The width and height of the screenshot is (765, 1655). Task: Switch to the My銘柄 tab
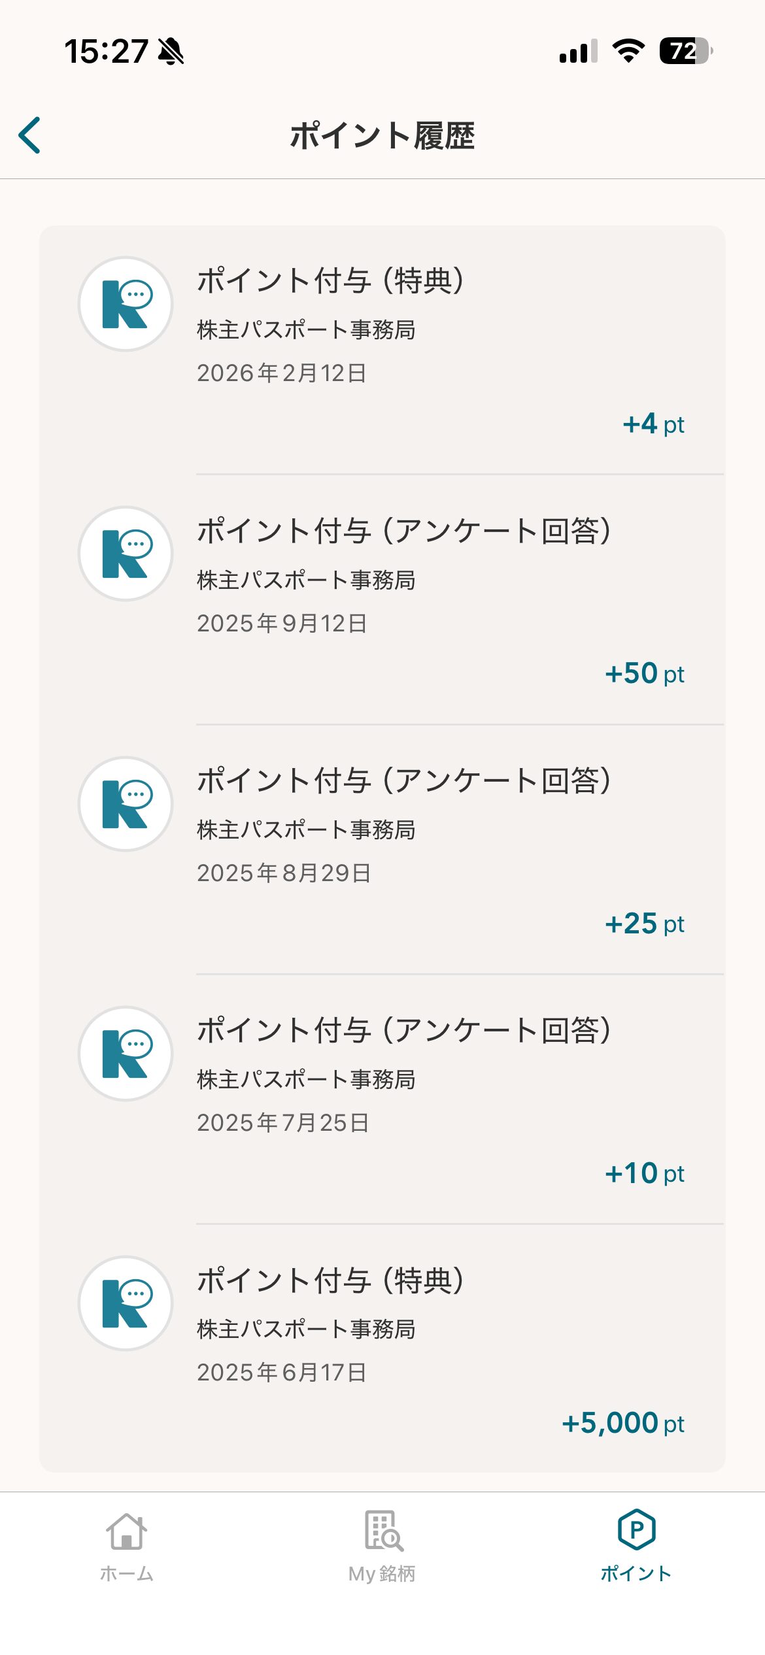[382, 1546]
